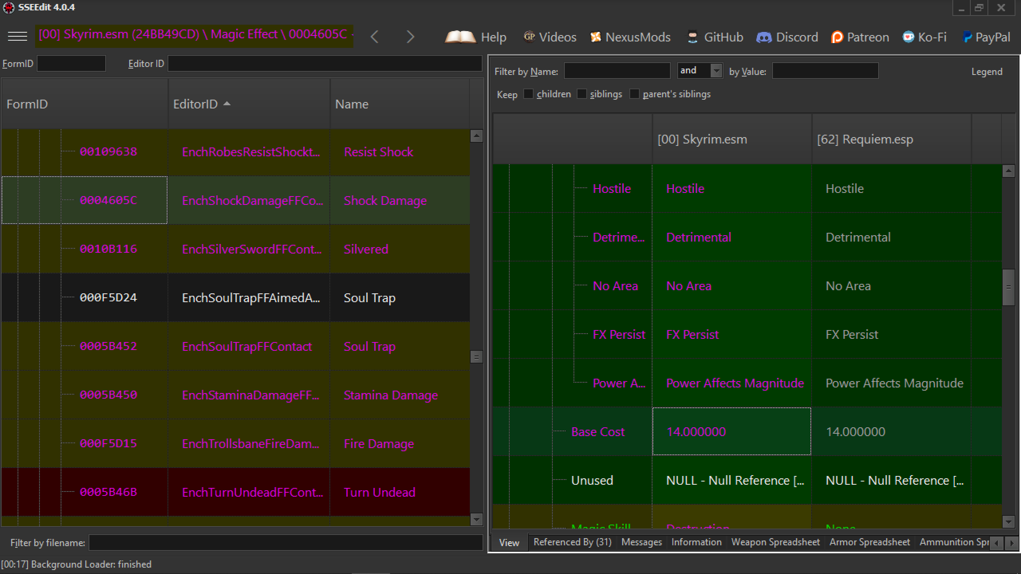Open the GitHub link icon
Screen dimensions: 1021x574
click(x=693, y=37)
